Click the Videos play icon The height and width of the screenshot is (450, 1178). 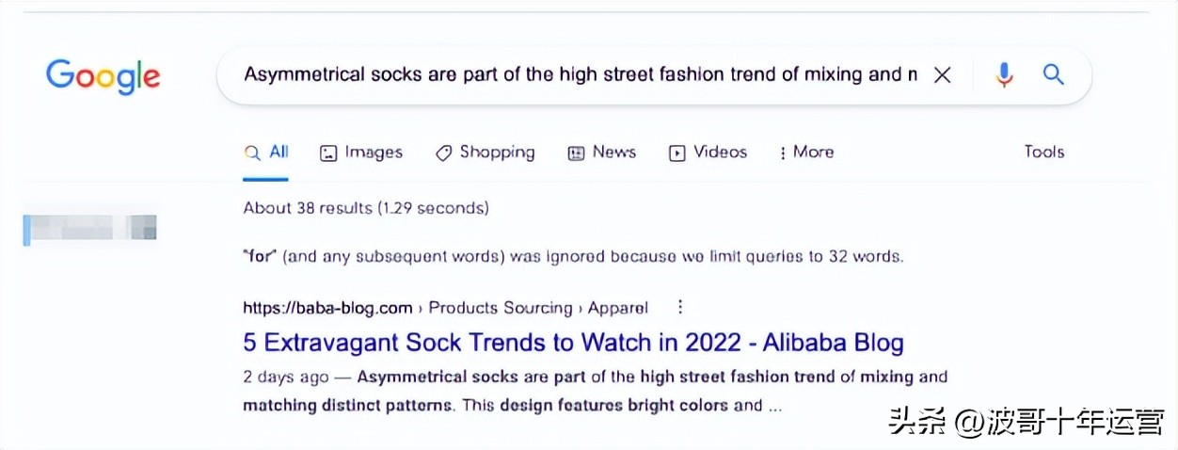point(677,153)
